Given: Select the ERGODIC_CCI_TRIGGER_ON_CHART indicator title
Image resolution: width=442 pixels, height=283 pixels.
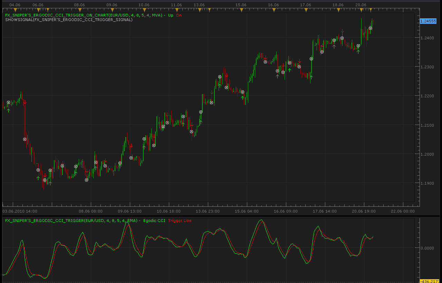Looking at the screenshot, I should [84, 15].
